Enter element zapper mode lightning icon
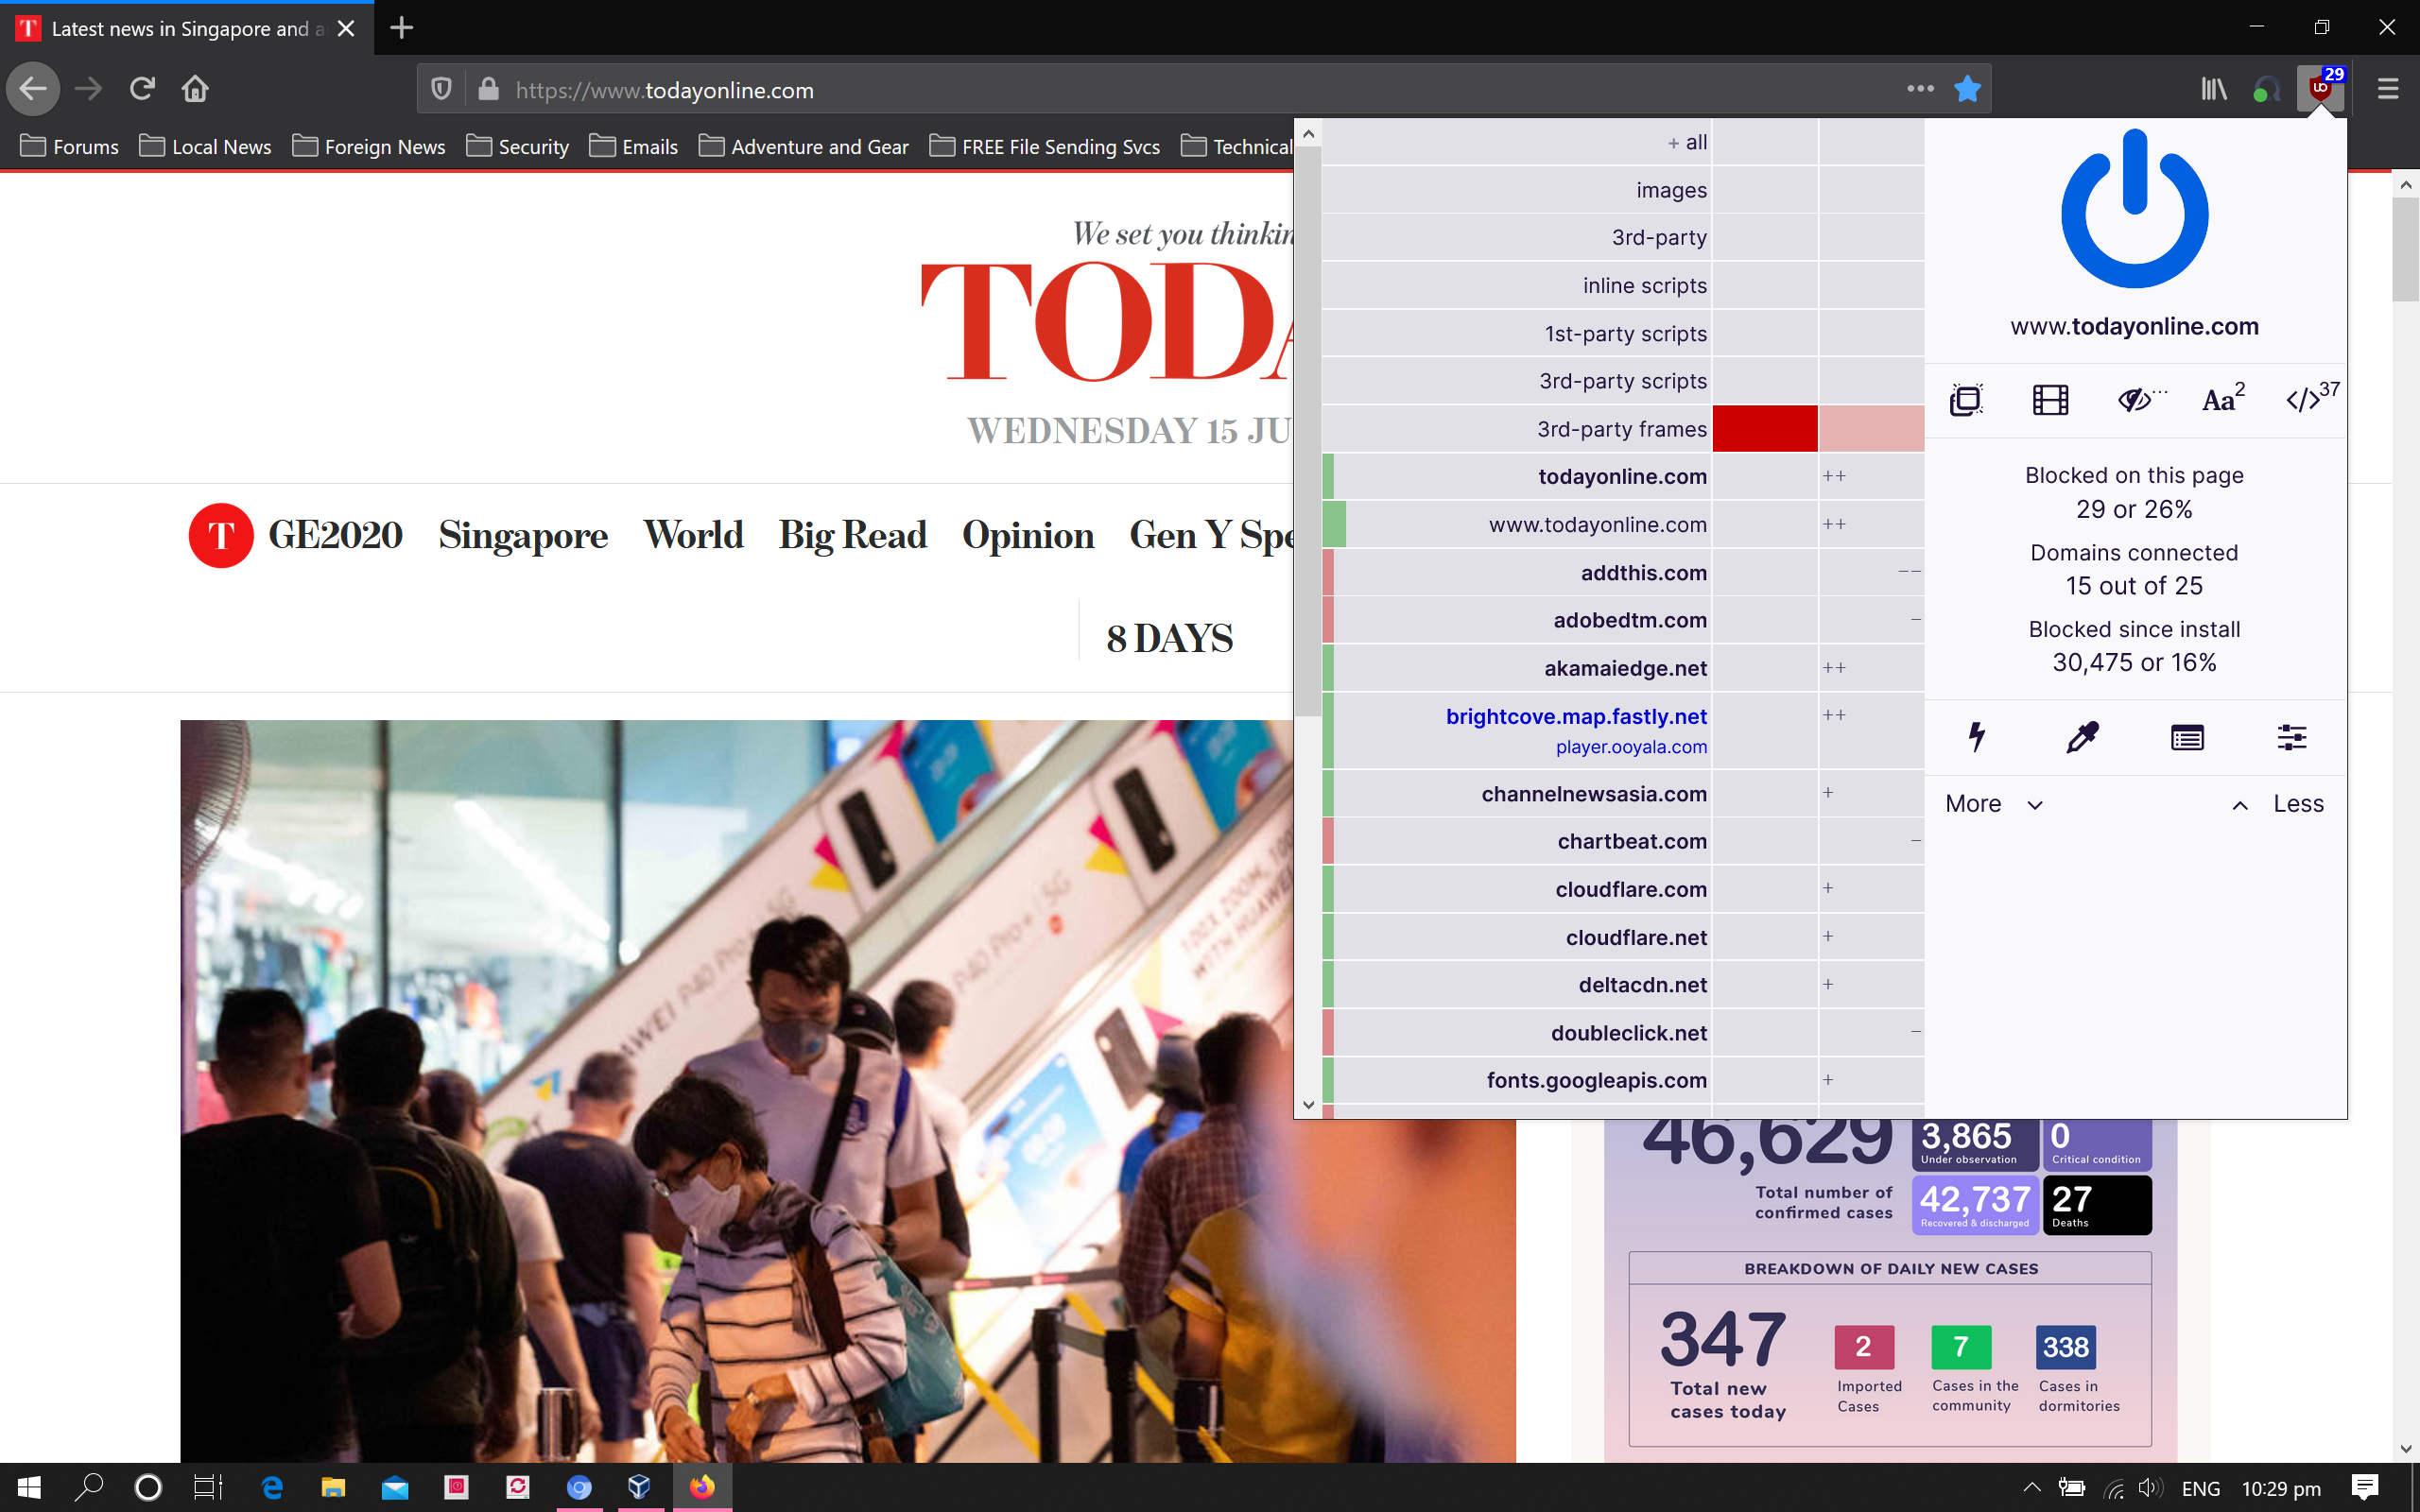Viewport: 2420px width, 1512px height. point(1977,738)
